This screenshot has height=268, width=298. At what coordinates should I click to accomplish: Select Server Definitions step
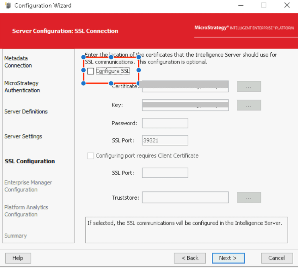pos(26,112)
